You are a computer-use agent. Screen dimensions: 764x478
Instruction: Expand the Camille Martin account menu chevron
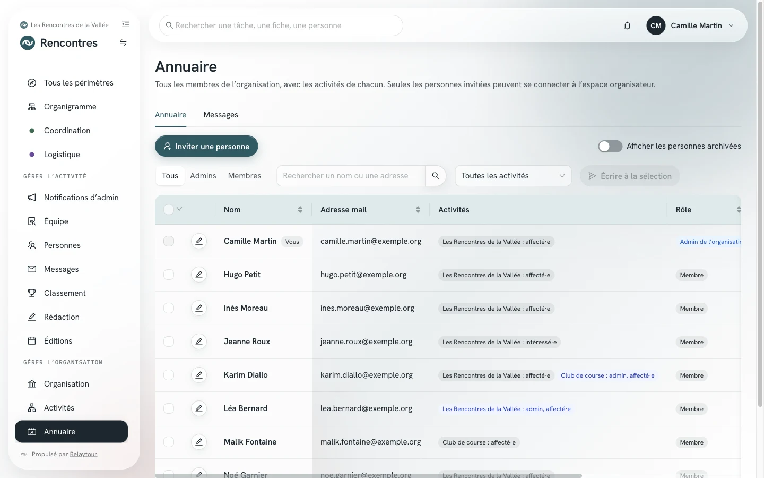(x=731, y=25)
